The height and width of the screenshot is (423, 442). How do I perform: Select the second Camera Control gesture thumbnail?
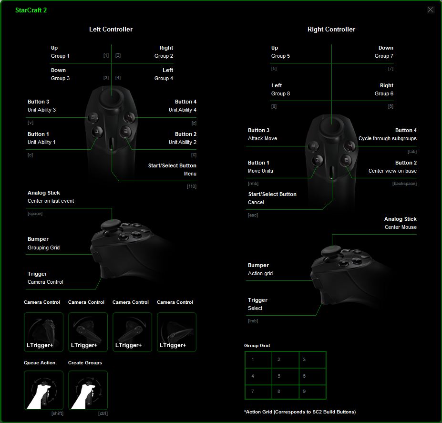(88, 332)
